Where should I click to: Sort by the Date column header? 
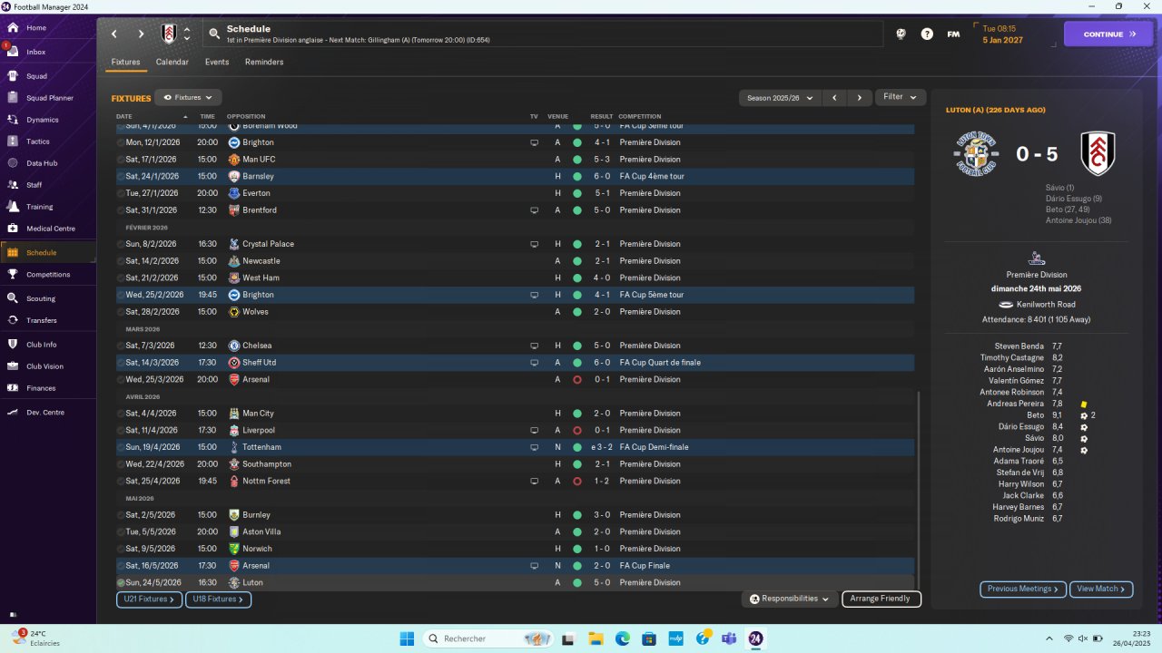coord(124,117)
